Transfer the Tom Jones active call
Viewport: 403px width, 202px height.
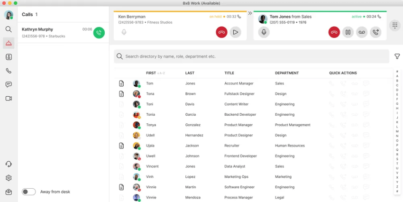coord(376,32)
